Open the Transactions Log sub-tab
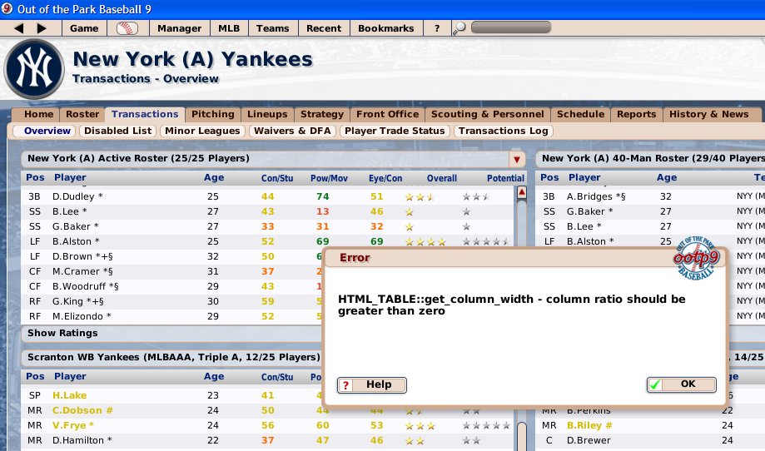The image size is (765, 451). point(503,131)
